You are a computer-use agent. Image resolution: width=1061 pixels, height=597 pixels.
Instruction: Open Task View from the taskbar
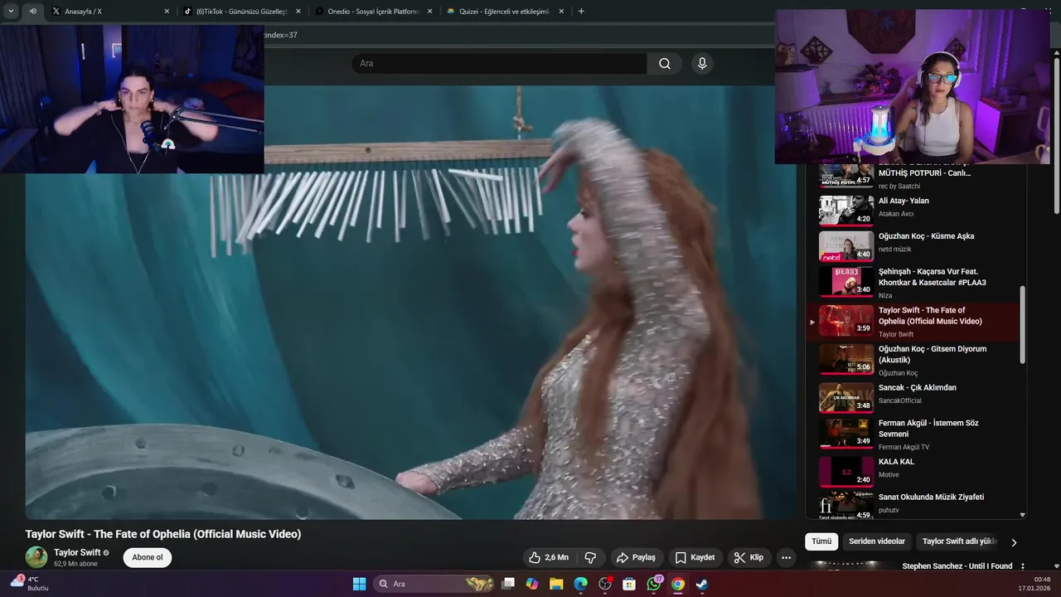click(x=508, y=584)
